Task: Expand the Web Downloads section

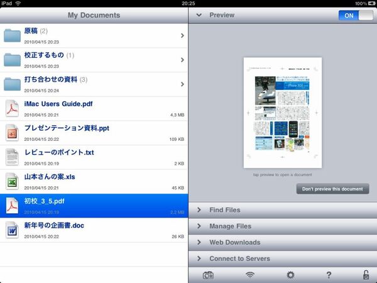Action: point(283,242)
